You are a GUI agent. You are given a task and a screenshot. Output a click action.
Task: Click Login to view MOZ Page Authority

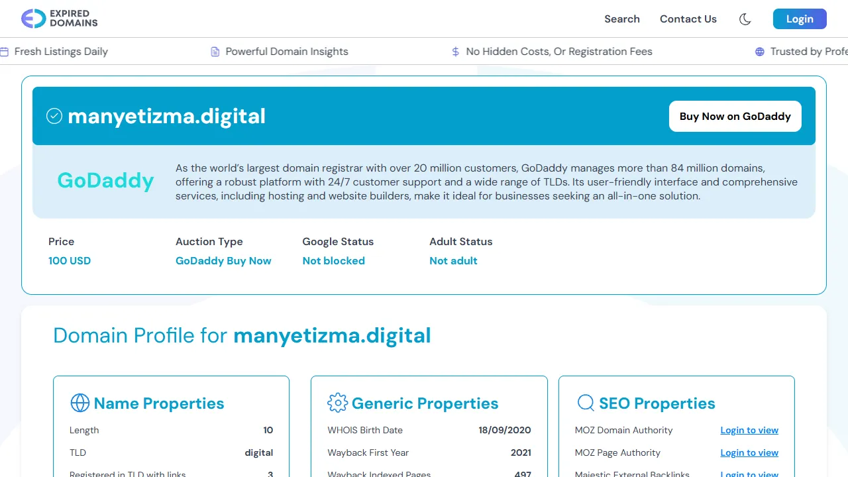click(x=749, y=452)
